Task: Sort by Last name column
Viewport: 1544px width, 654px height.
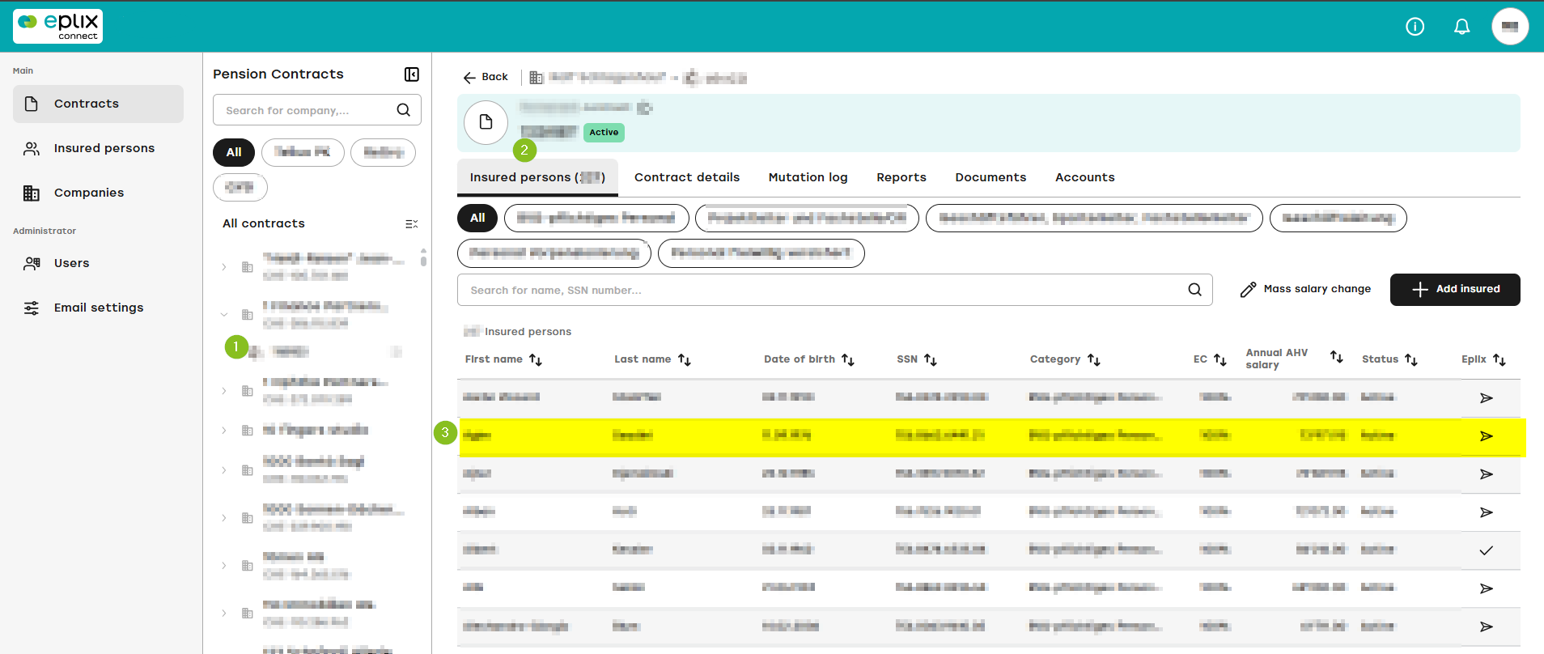Action: click(x=685, y=359)
